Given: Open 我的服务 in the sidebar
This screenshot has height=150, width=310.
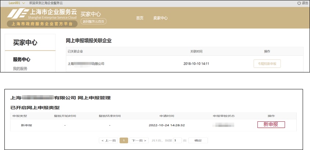Looking at the screenshot, I should point(20,68).
